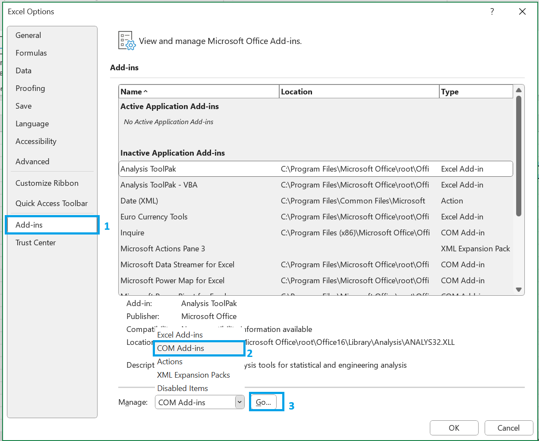Close the Excel Options dialog
539x441 pixels.
tap(522, 12)
